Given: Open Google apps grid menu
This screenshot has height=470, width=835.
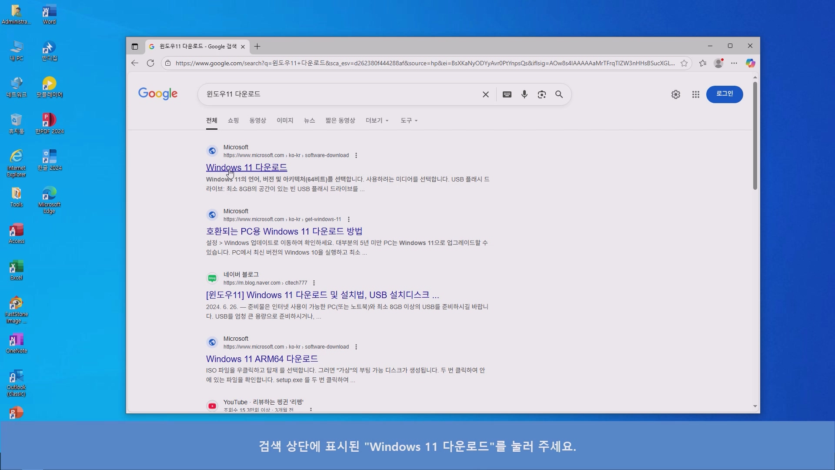Looking at the screenshot, I should [695, 94].
